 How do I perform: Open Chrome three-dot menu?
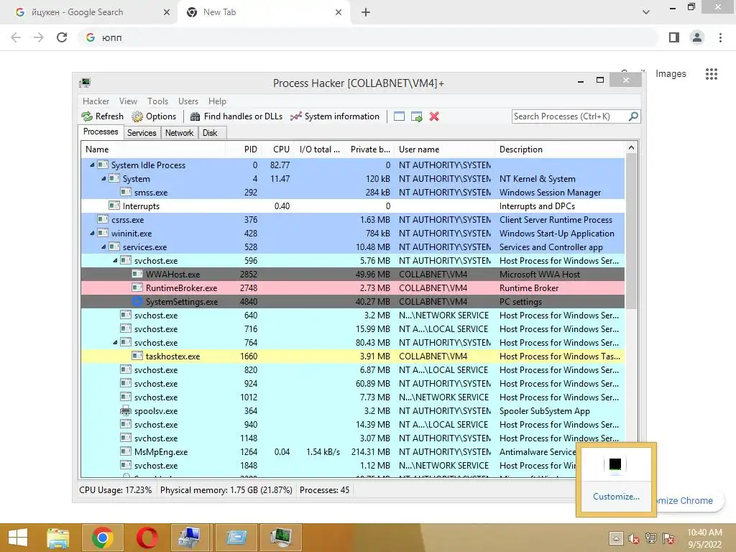click(720, 37)
